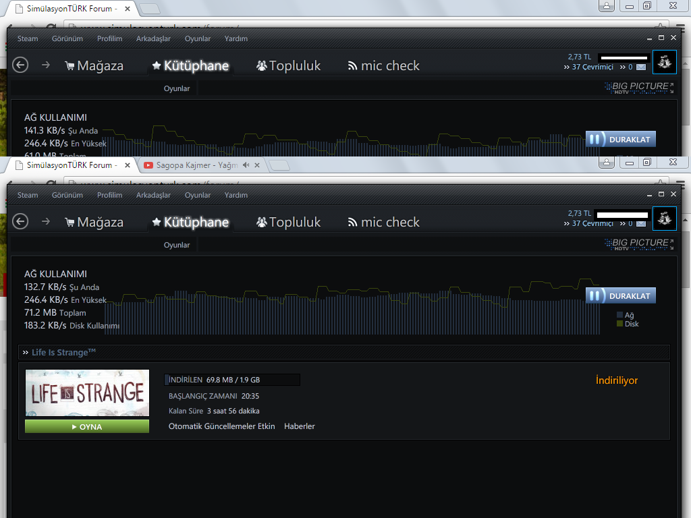This screenshot has width=691, height=518.
Task: Open the Görünüm menu in the 132.7 KB/s window
Action: tap(67, 195)
